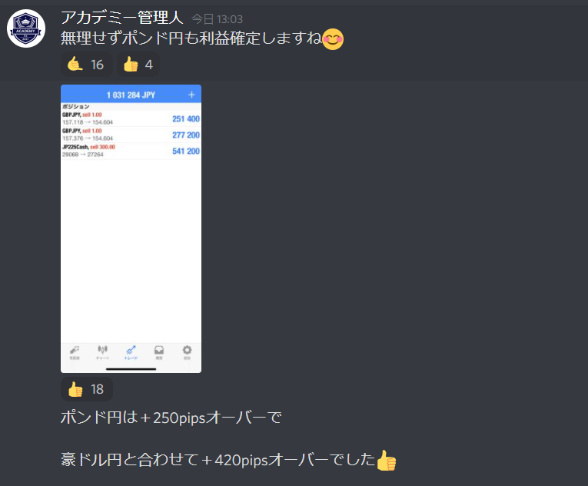Click the ポジション section label
The width and height of the screenshot is (588, 486).
pos(76,107)
